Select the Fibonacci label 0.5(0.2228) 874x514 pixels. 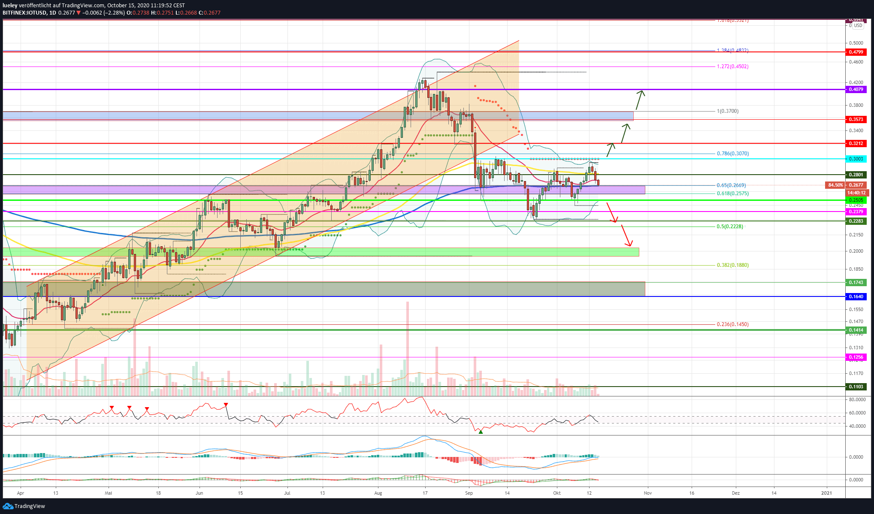coord(730,227)
